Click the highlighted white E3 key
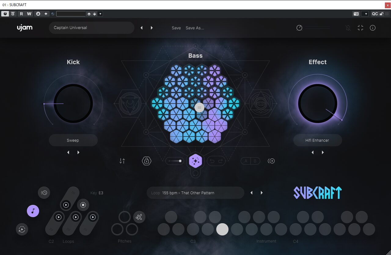Viewport: 391px width, 255px height. 222,229
